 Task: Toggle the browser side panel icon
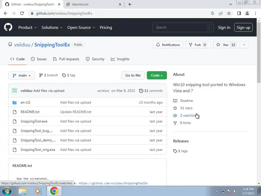point(239,13)
